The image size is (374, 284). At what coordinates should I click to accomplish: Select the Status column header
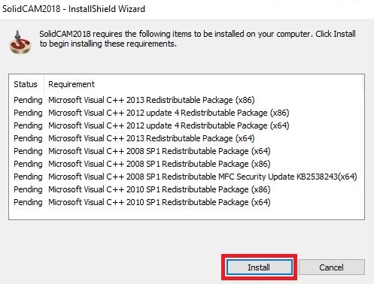(26, 84)
